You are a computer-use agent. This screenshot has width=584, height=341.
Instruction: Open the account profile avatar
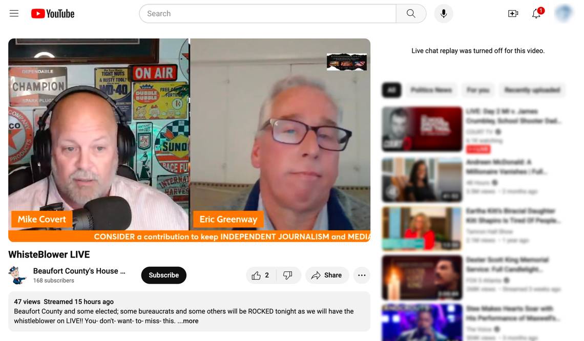(x=564, y=14)
